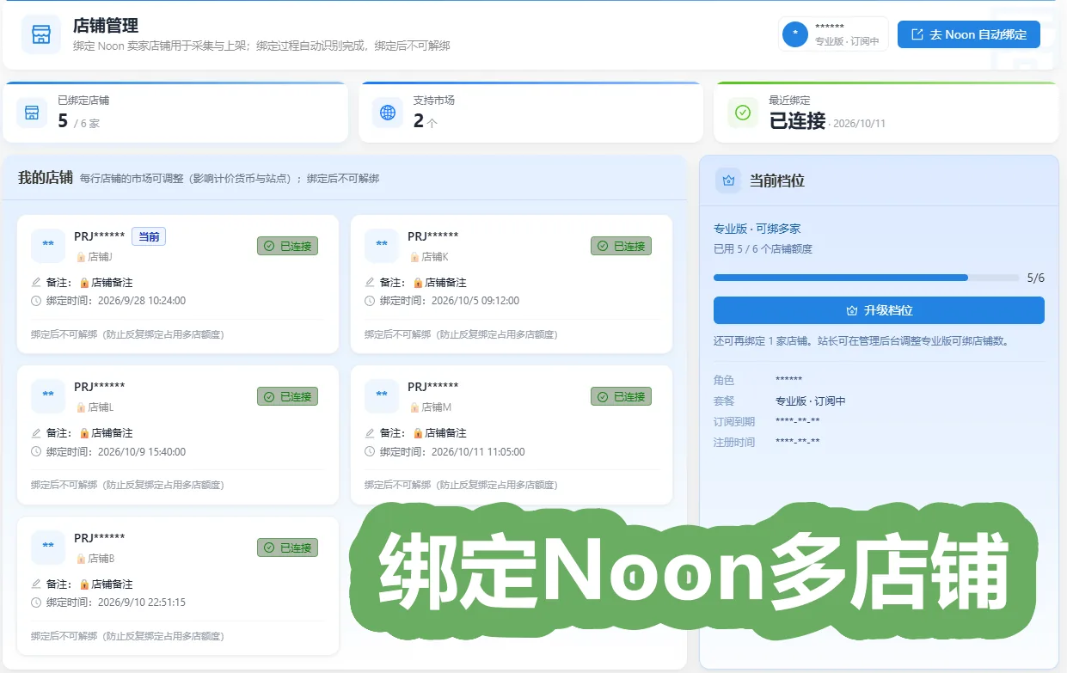This screenshot has width=1067, height=673.
Task: Click 专业版 · 可绑多家 tier text
Action: coord(757,229)
